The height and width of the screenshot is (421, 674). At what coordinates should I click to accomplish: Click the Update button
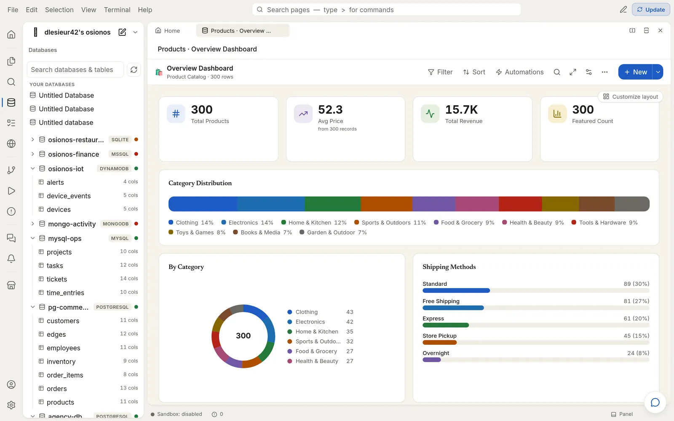coord(651,10)
